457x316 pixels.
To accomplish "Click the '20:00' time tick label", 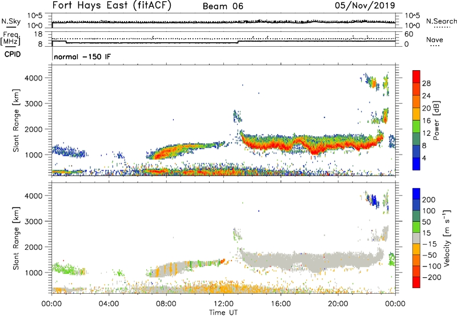I will 338,304.
